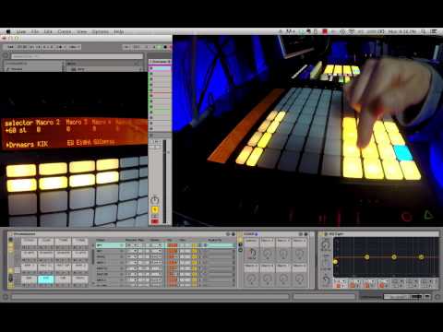The width and height of the screenshot is (443, 332).
Task: Open Spotlight search in the menu bar
Action: click(x=424, y=31)
